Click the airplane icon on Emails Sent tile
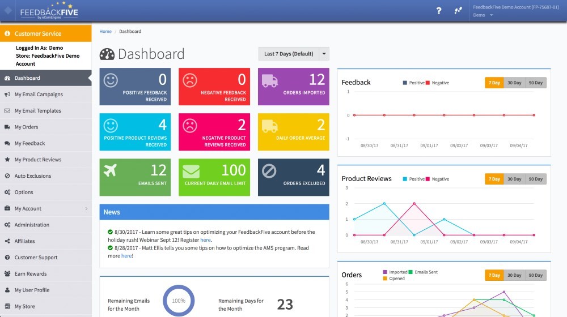This screenshot has width=567, height=317. point(110,170)
